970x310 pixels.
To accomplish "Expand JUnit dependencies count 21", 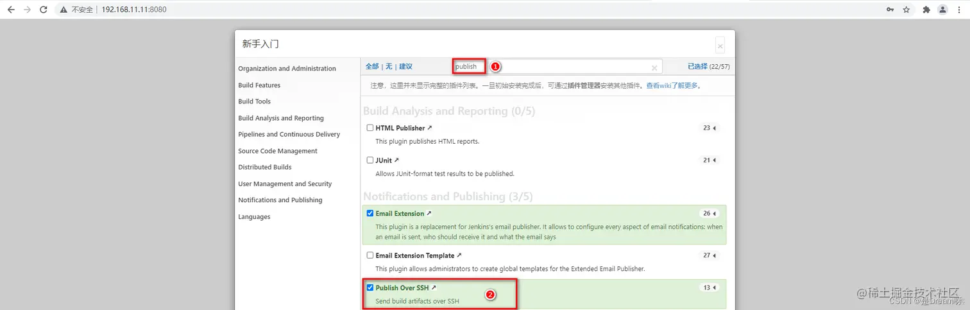I will tap(710, 160).
